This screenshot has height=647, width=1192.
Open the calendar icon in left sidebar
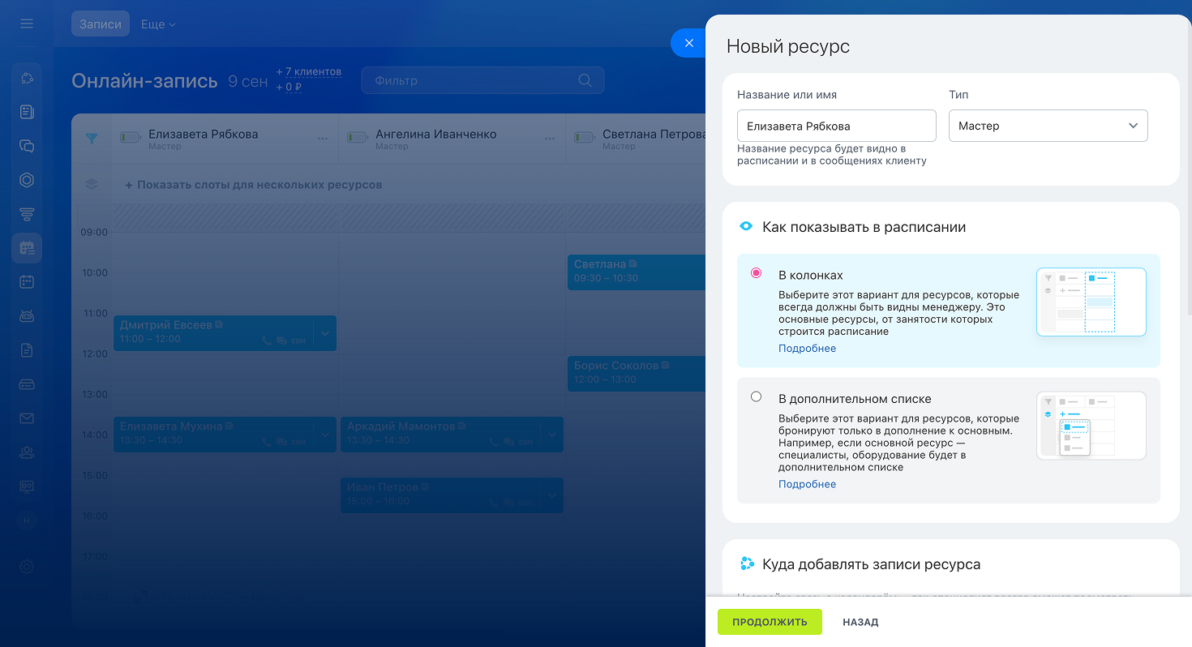(x=27, y=282)
